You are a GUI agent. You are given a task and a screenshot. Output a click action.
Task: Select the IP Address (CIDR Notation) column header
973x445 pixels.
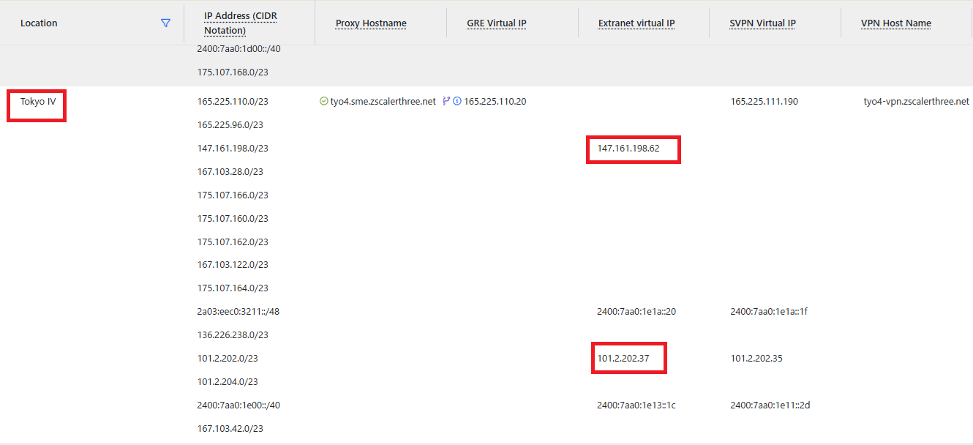240,23
